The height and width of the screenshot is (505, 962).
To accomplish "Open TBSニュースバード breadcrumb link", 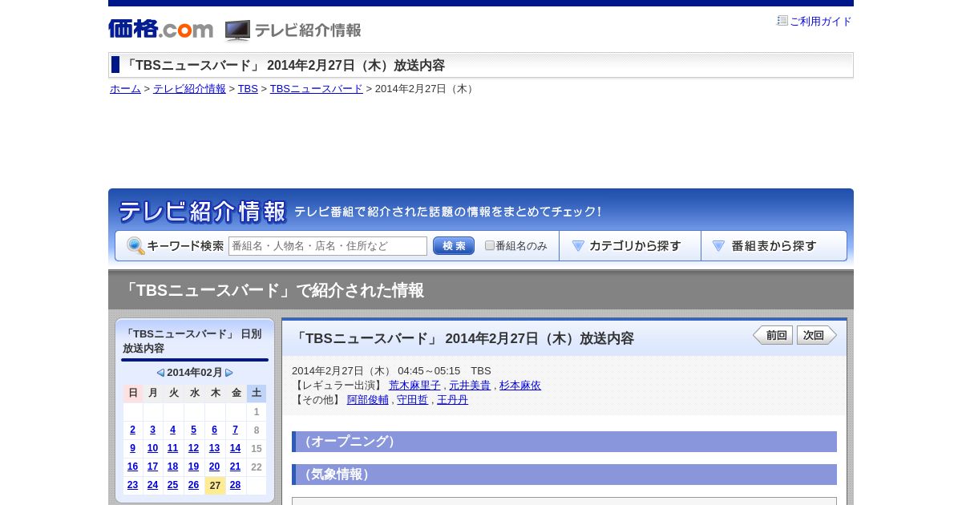I will tap(316, 89).
